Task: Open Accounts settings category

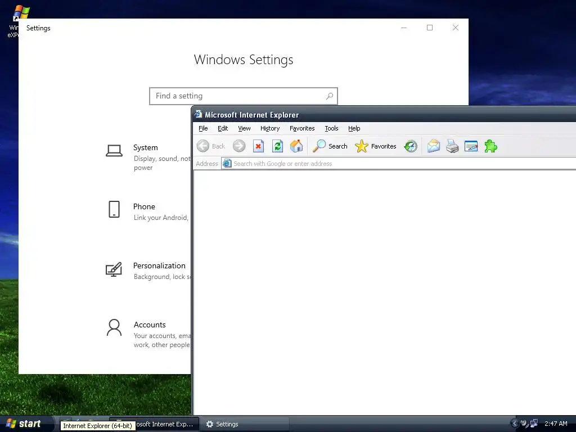Action: [148, 334]
